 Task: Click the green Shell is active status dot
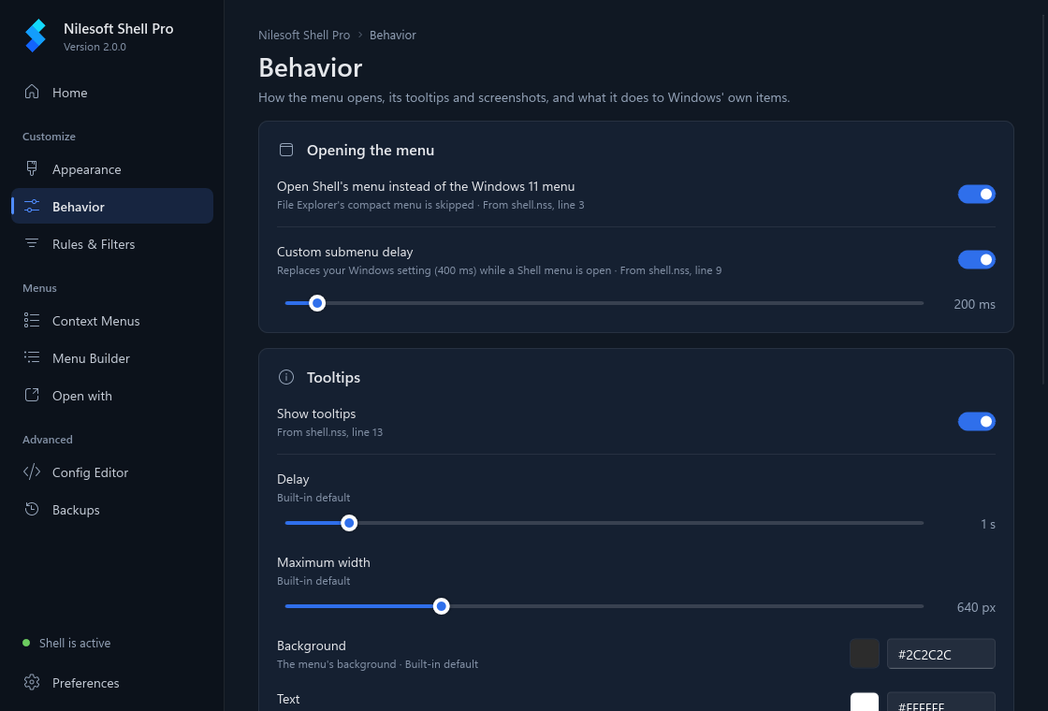tap(26, 643)
